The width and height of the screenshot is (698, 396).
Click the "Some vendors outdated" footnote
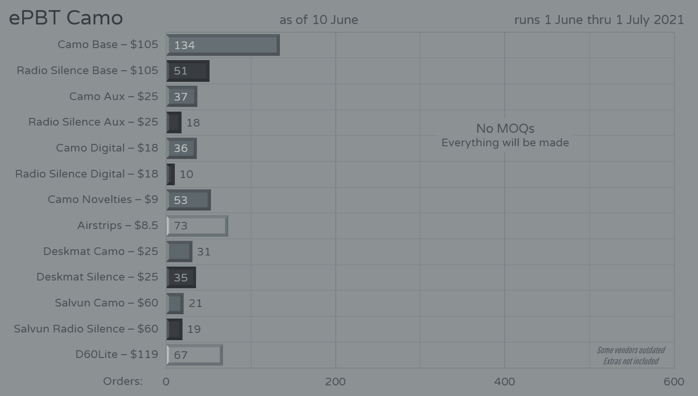pos(631,350)
